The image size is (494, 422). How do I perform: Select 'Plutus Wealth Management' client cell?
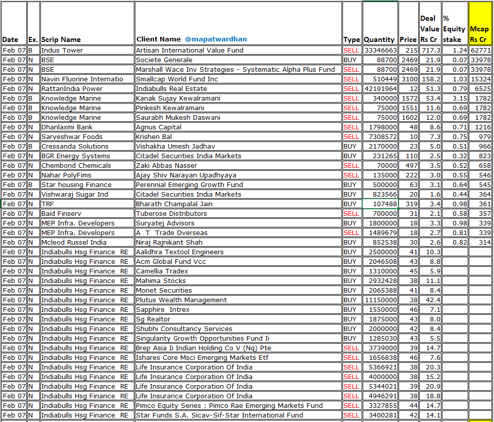(x=238, y=300)
